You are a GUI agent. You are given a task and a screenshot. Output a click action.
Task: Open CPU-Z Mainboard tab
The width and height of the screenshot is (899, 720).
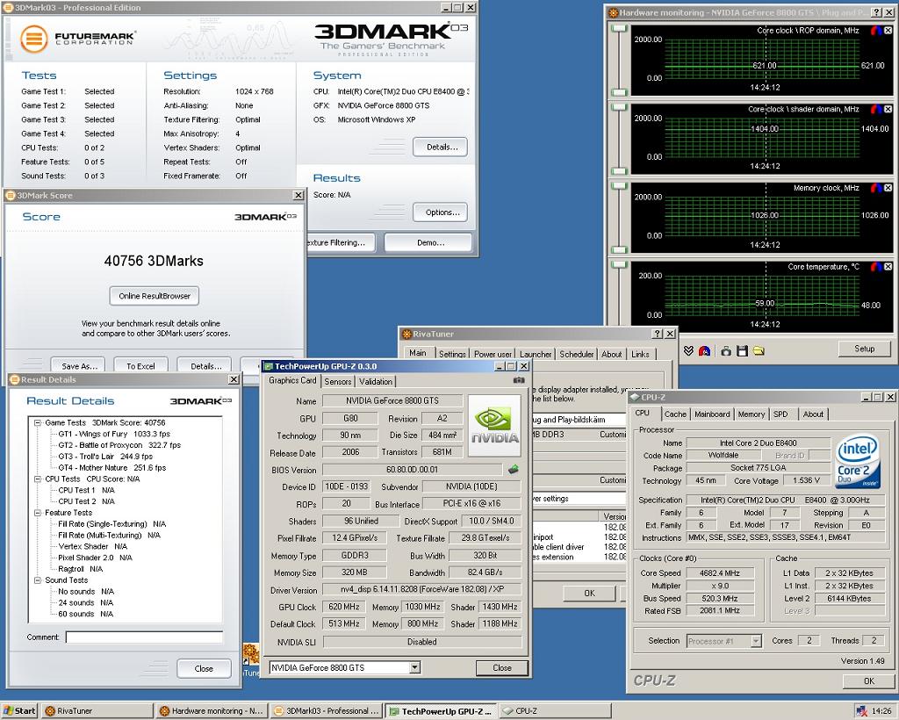tap(712, 414)
